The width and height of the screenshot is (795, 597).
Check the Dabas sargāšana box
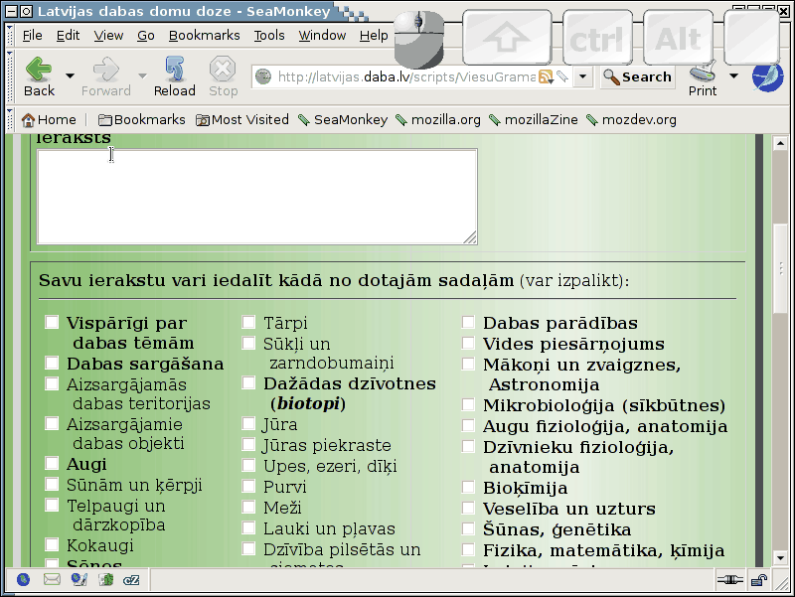tap(52, 363)
